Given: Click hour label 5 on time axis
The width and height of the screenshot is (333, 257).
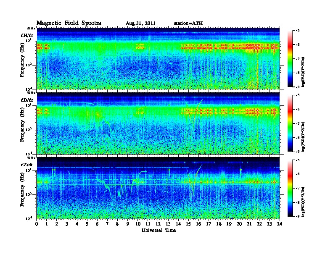Looking at the screenshot, I should (87, 224).
